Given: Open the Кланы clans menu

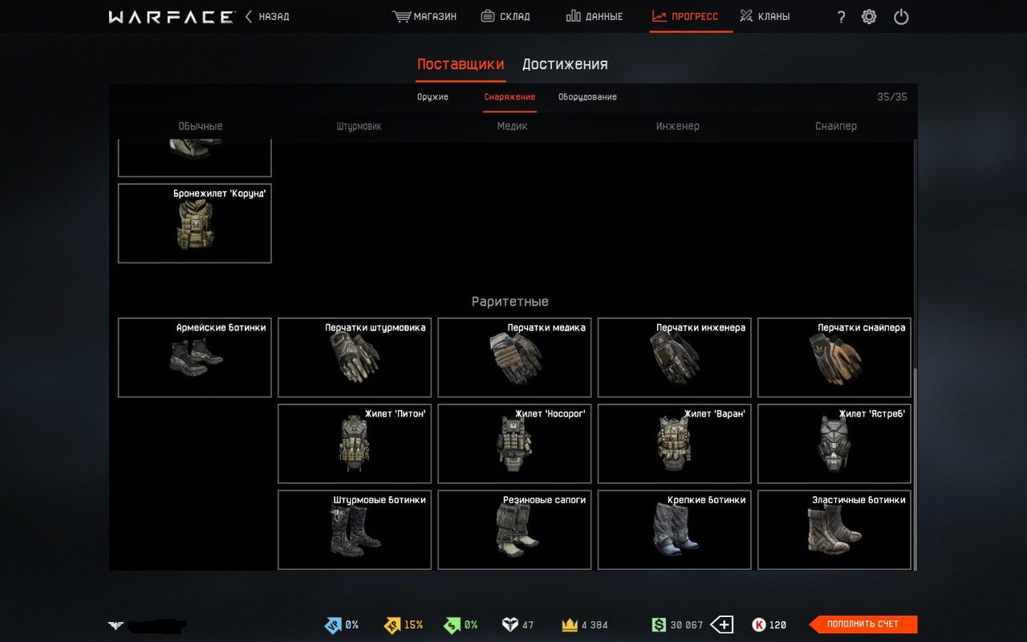Looking at the screenshot, I should click(x=765, y=16).
